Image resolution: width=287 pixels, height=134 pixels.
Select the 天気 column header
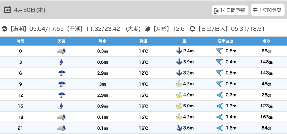point(61,41)
